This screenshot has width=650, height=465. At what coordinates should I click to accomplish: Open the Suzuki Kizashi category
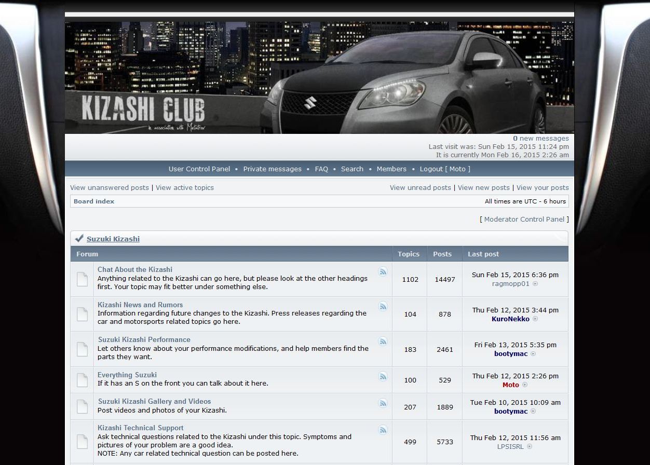point(113,239)
